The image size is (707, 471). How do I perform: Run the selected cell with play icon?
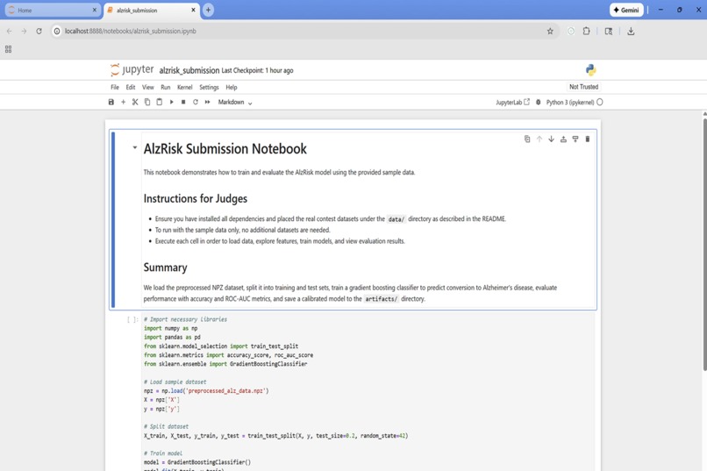pyautogui.click(x=171, y=103)
